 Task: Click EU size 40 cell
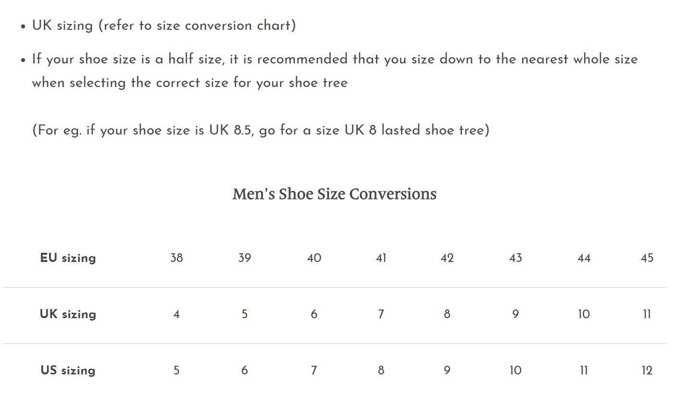[x=314, y=258]
